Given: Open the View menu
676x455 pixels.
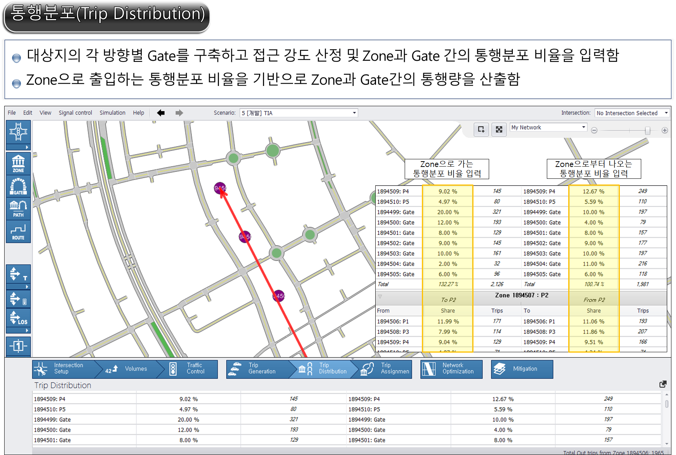Looking at the screenshot, I should [45, 113].
